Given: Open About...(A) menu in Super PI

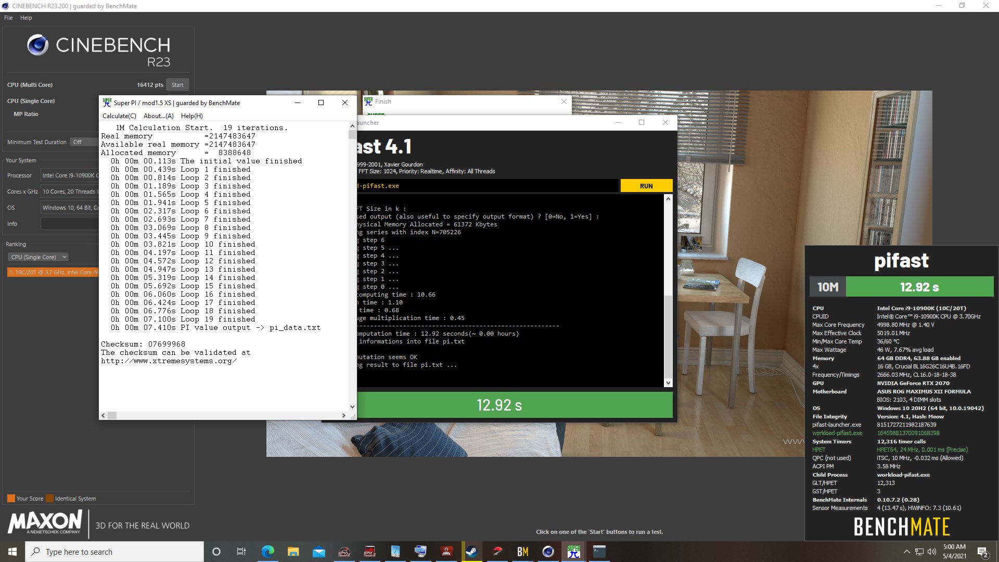Looking at the screenshot, I should (159, 116).
